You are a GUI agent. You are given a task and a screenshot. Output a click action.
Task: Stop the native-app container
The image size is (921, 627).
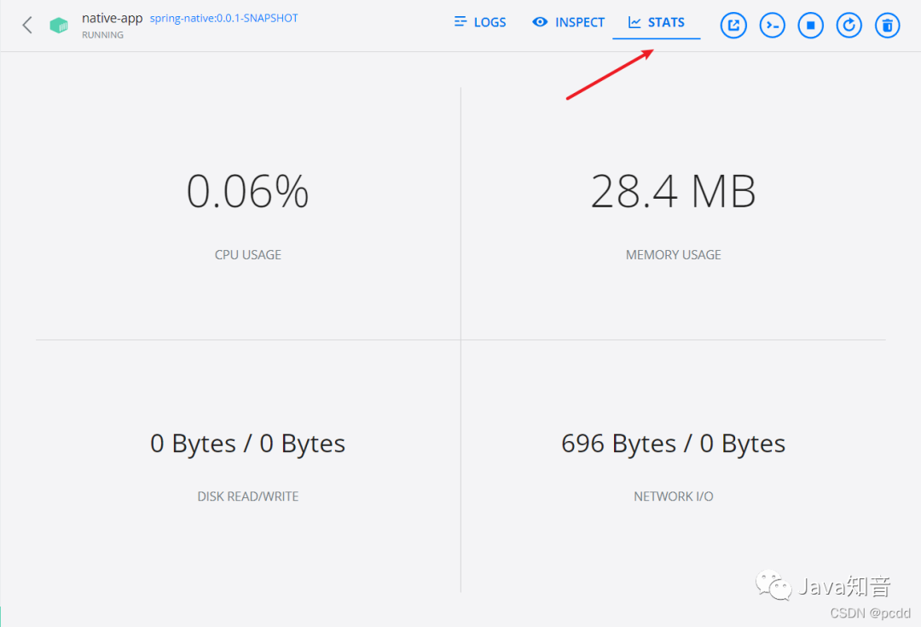pyautogui.click(x=811, y=26)
